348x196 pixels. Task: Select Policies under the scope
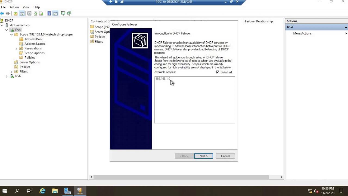(x=30, y=57)
